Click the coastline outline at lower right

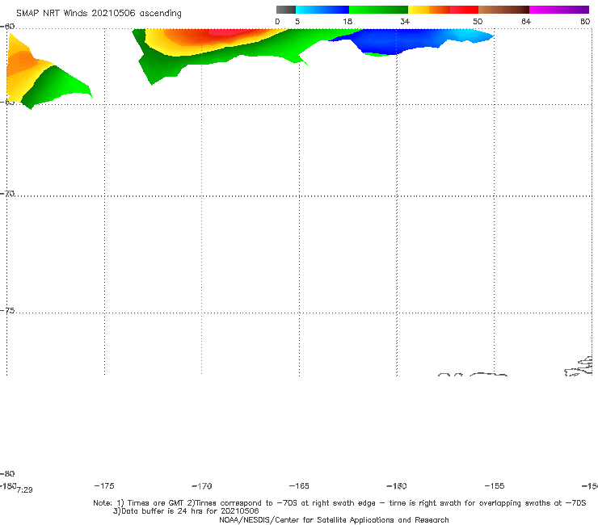tap(579, 367)
